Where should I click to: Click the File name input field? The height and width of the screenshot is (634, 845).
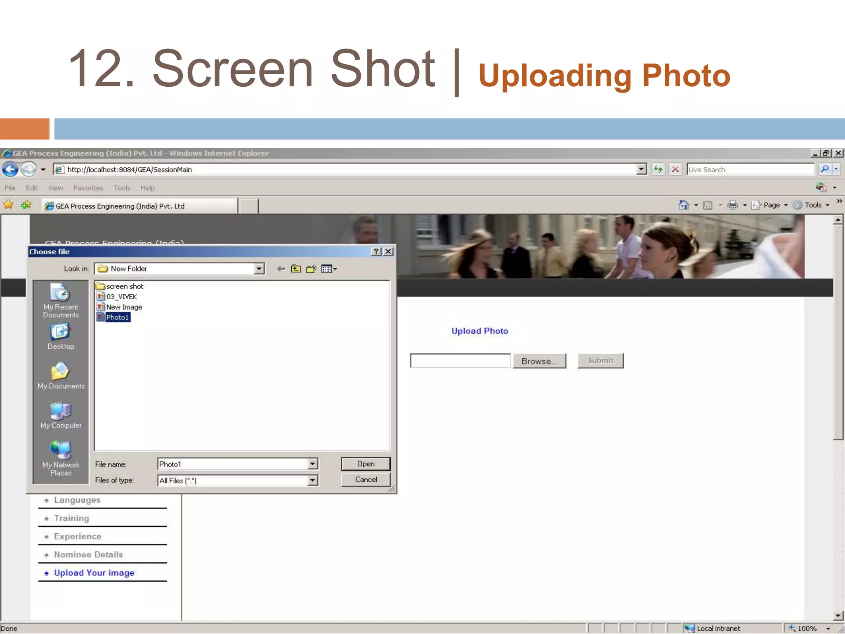(x=233, y=464)
